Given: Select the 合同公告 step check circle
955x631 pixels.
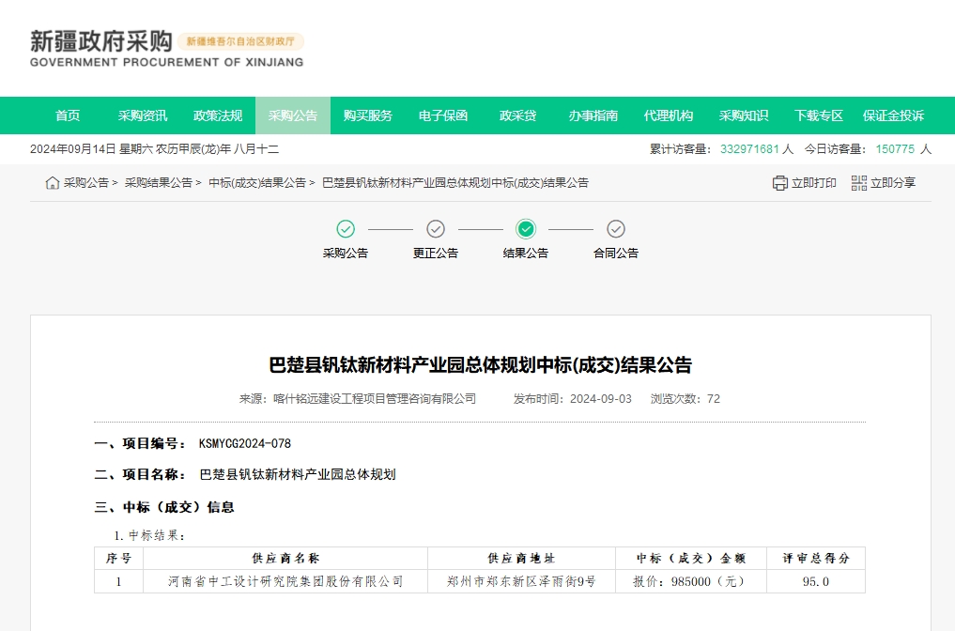Looking at the screenshot, I should point(616,229).
